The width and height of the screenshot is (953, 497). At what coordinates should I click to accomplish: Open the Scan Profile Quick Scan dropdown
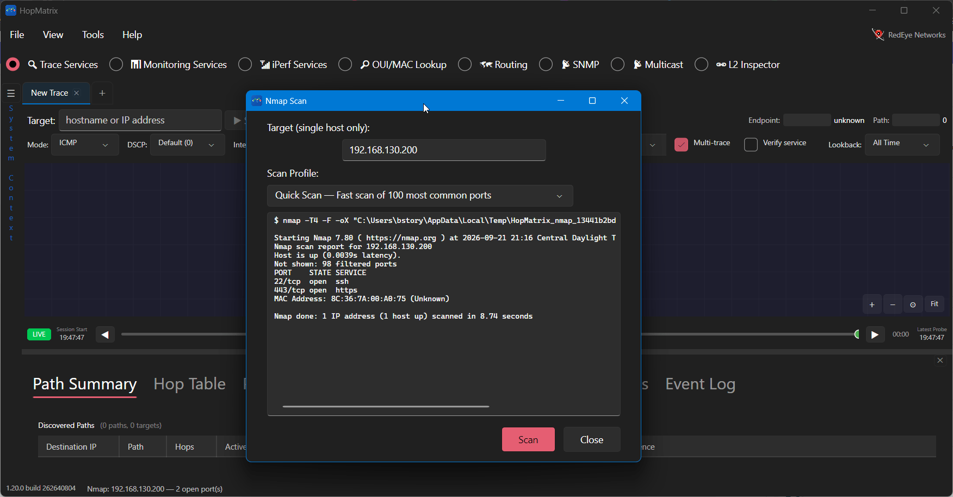pos(420,196)
